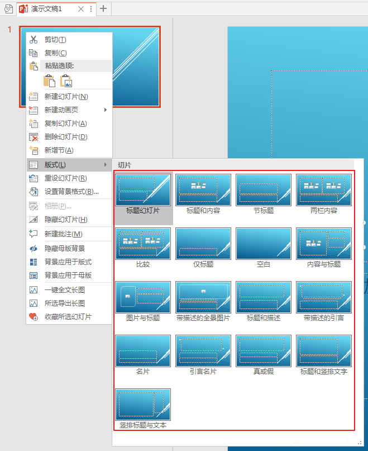Apply the 空白 layout
The height and width of the screenshot is (451, 368).
[264, 248]
